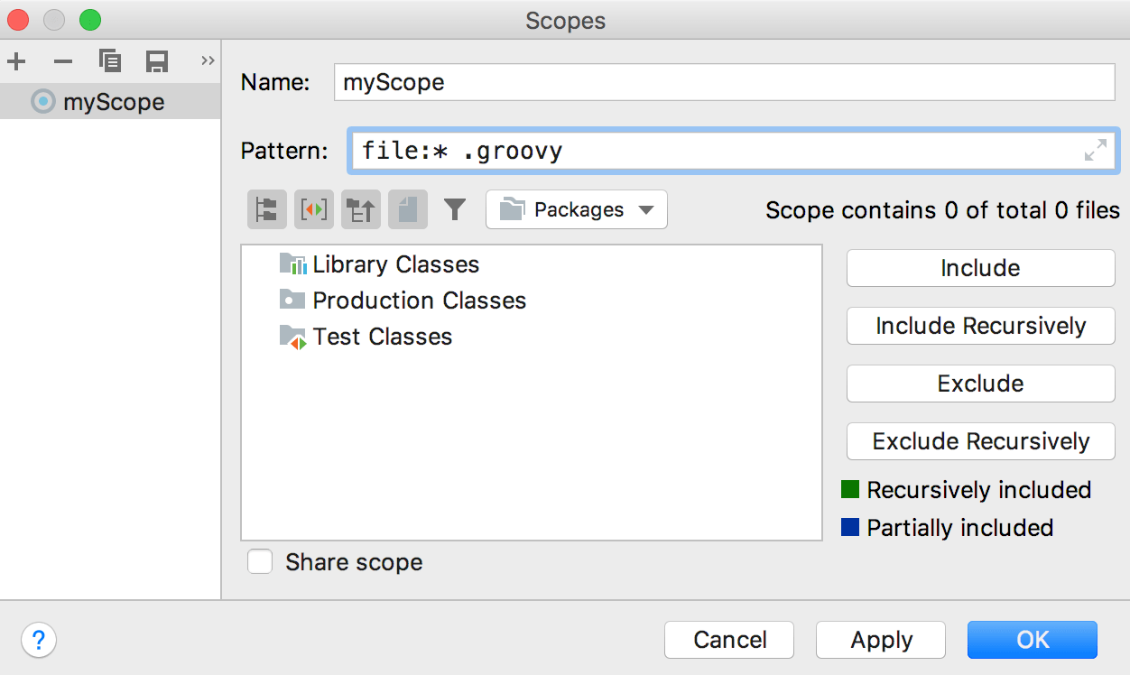Toggle the filter funnel icon

click(455, 209)
